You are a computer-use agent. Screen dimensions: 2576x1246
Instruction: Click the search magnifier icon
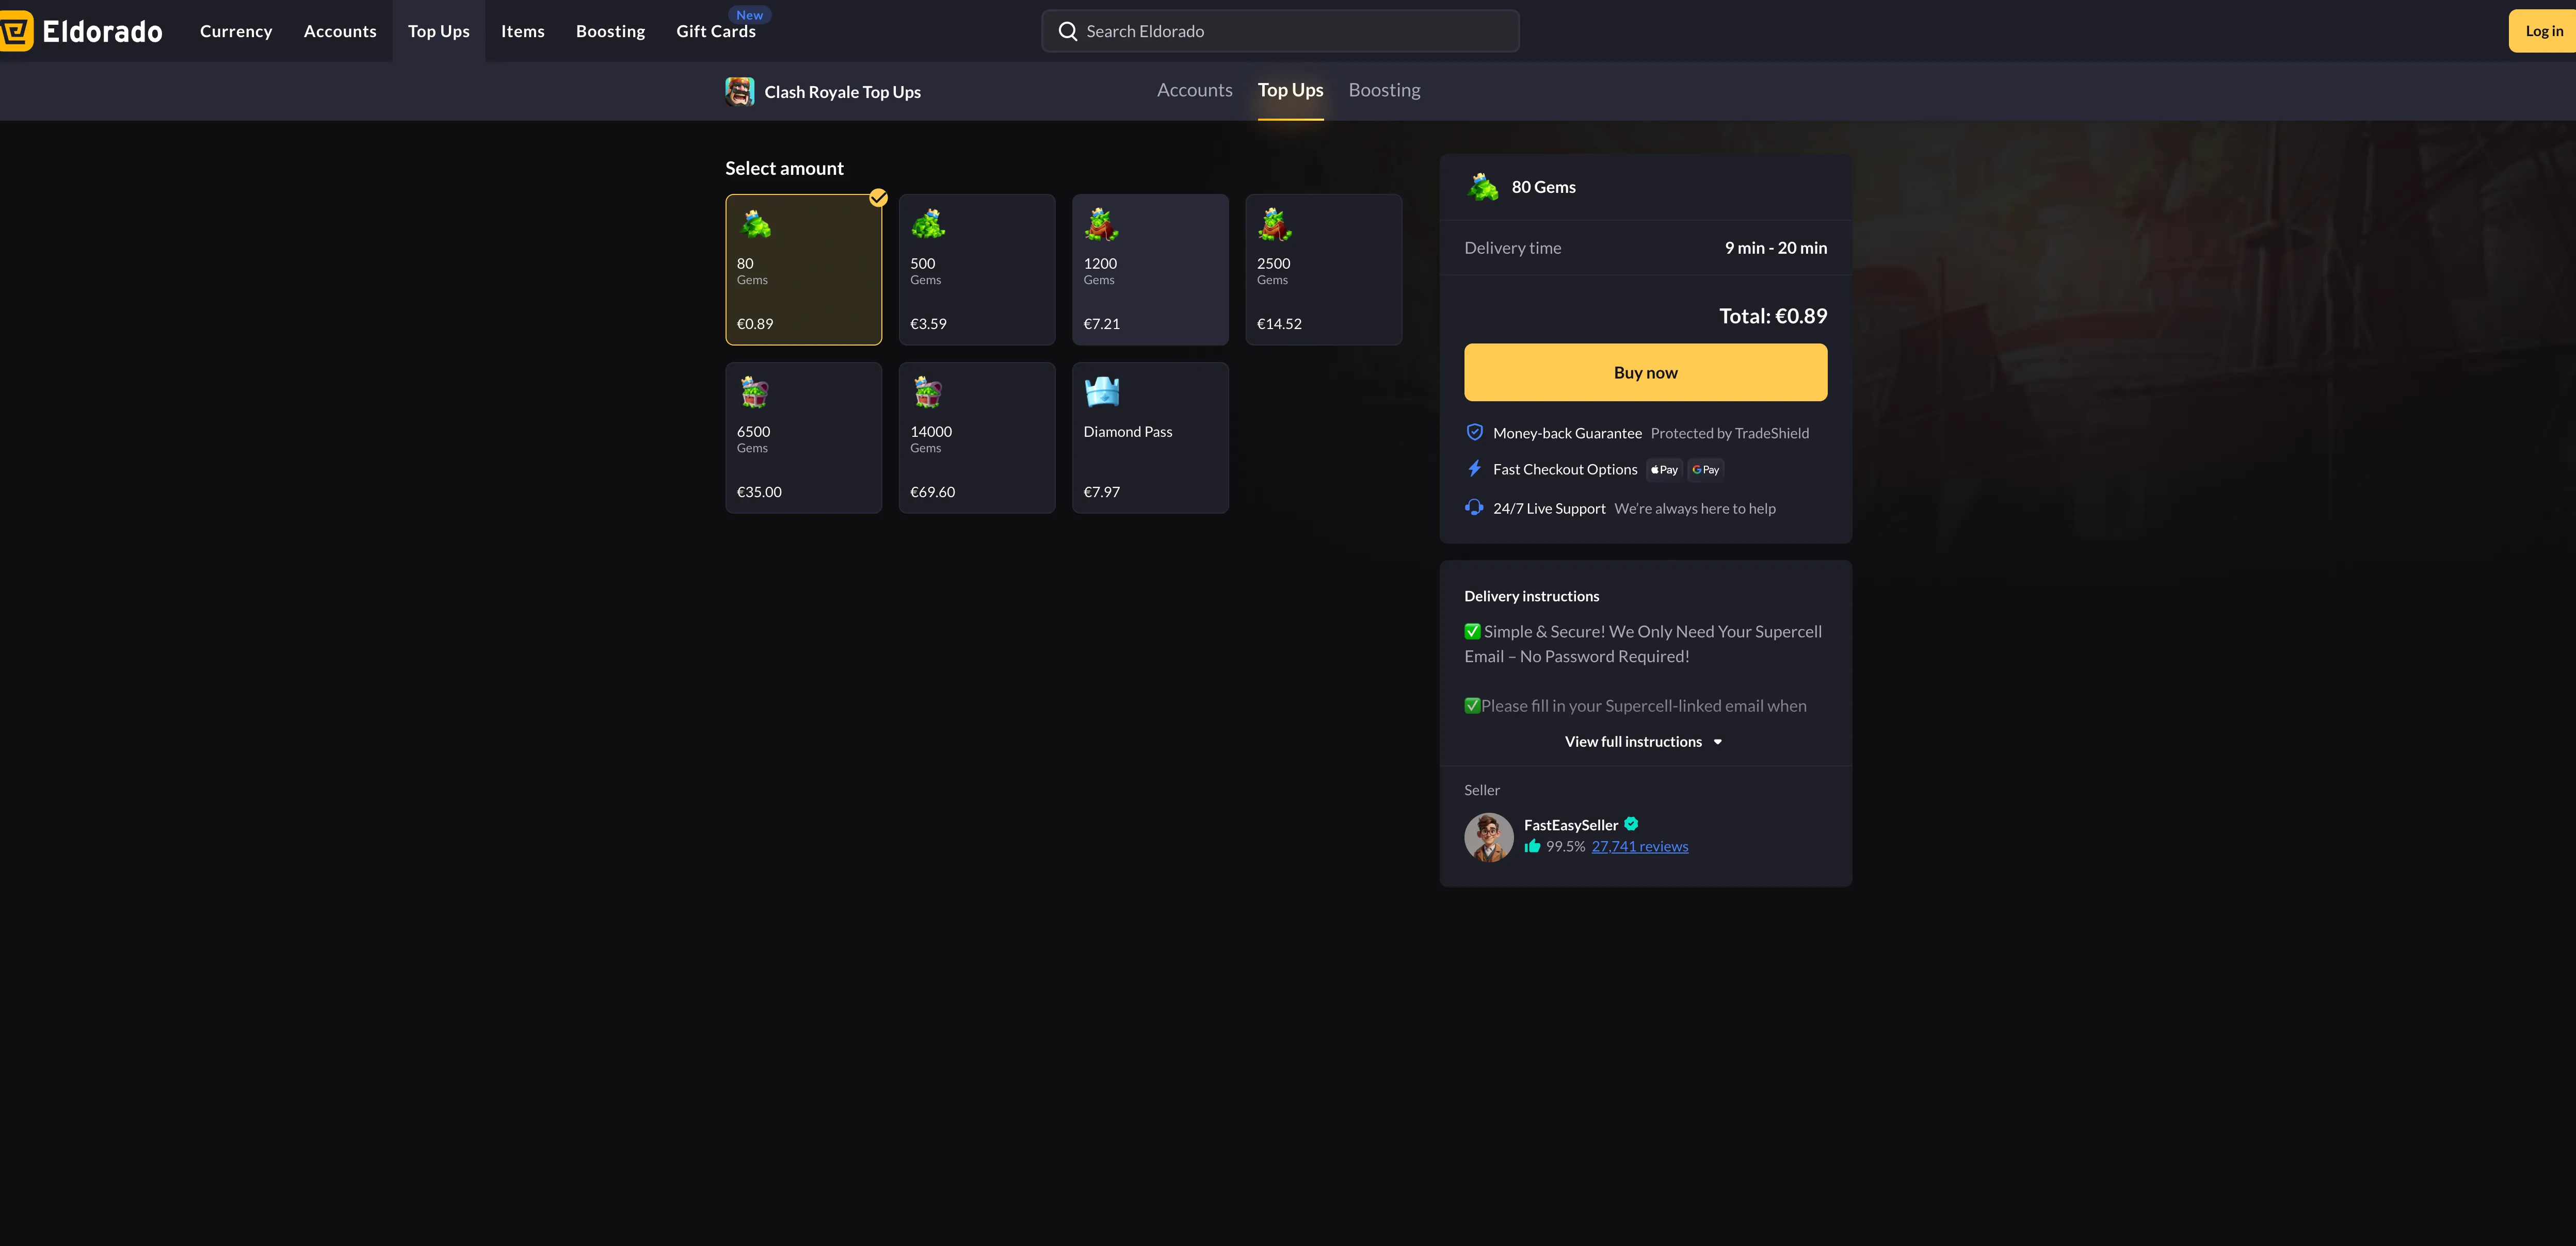(1068, 31)
